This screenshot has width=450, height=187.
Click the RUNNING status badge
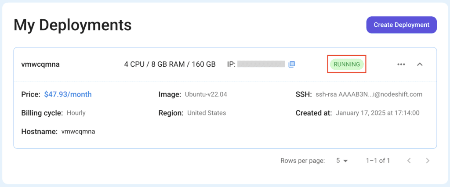[347, 64]
